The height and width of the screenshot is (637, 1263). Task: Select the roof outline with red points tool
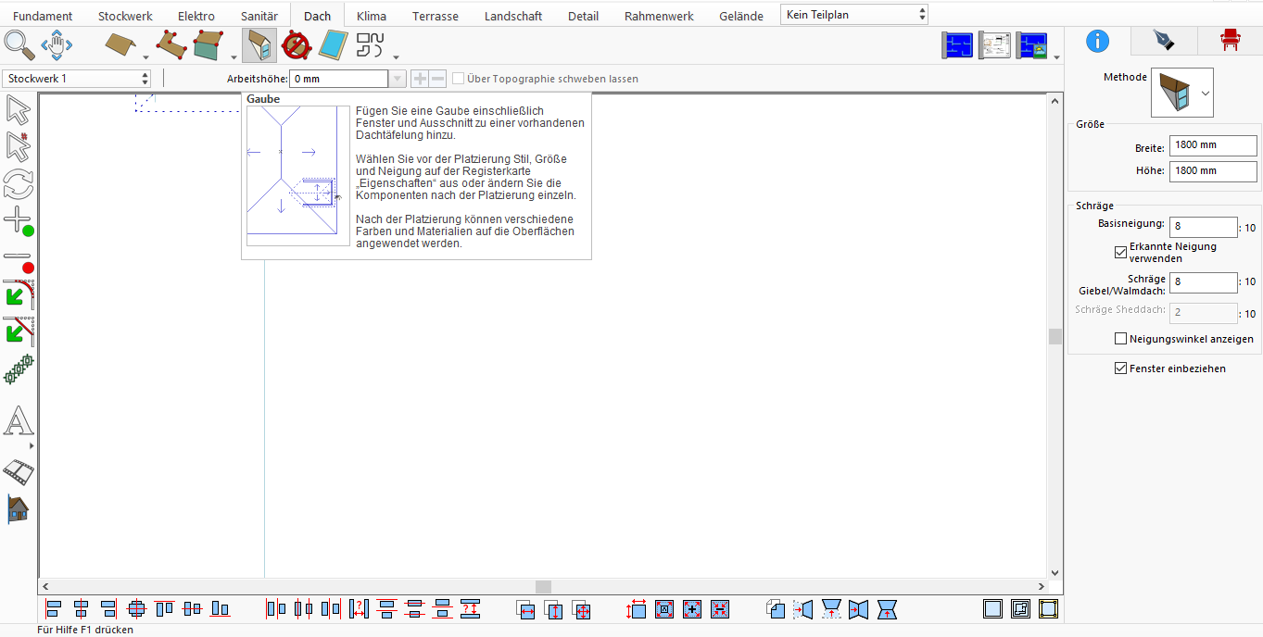point(172,44)
